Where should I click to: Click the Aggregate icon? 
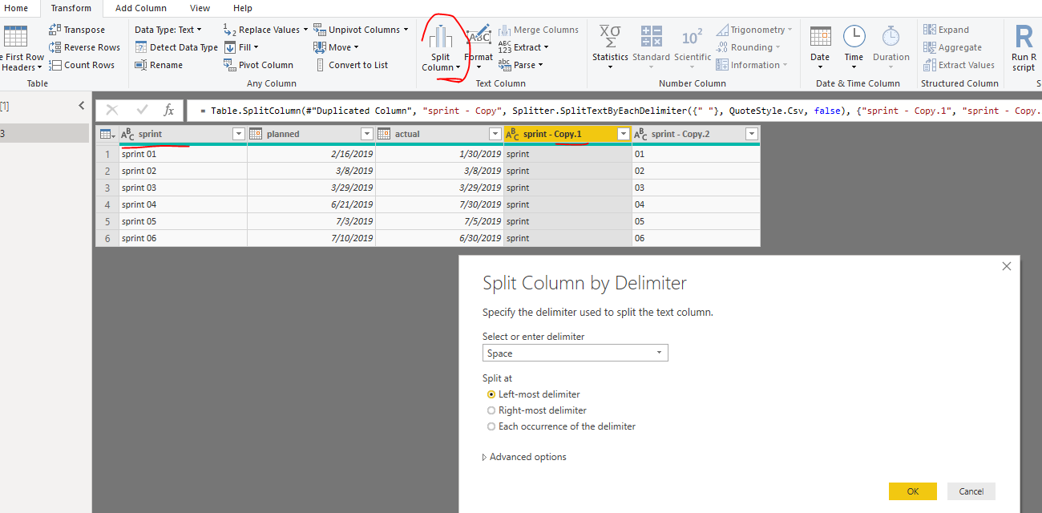click(x=929, y=47)
